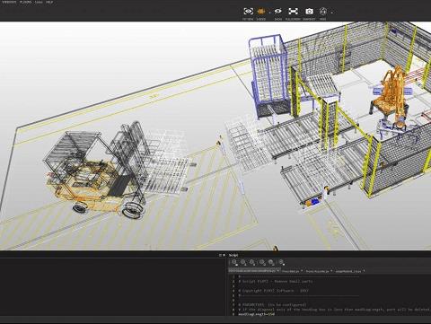The height and width of the screenshot is (324, 431).
Task: Open the Windows menu
Action: pyautogui.click(x=9, y=2)
